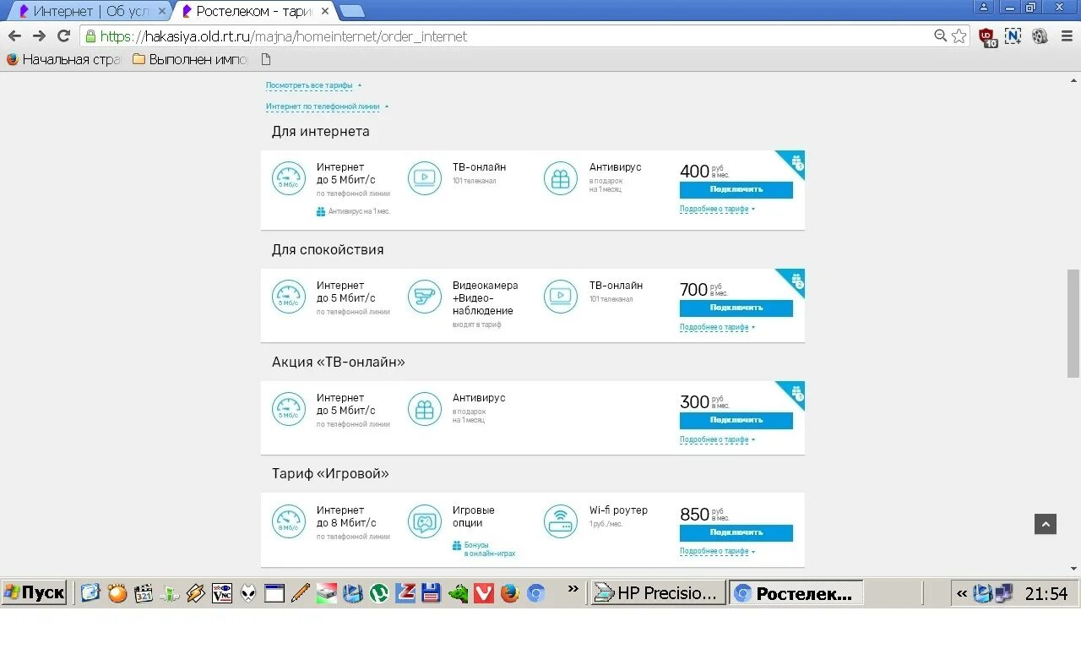Click the Для спокойствия heading
Screen dimensions: 1081x649
click(x=328, y=250)
